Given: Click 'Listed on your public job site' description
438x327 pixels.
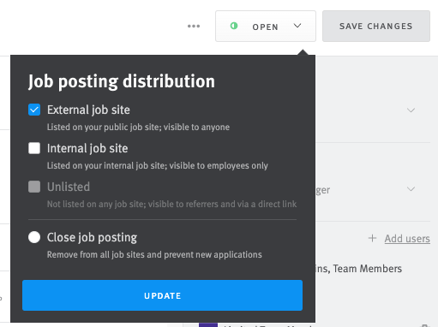Looking at the screenshot, I should 138,127.
